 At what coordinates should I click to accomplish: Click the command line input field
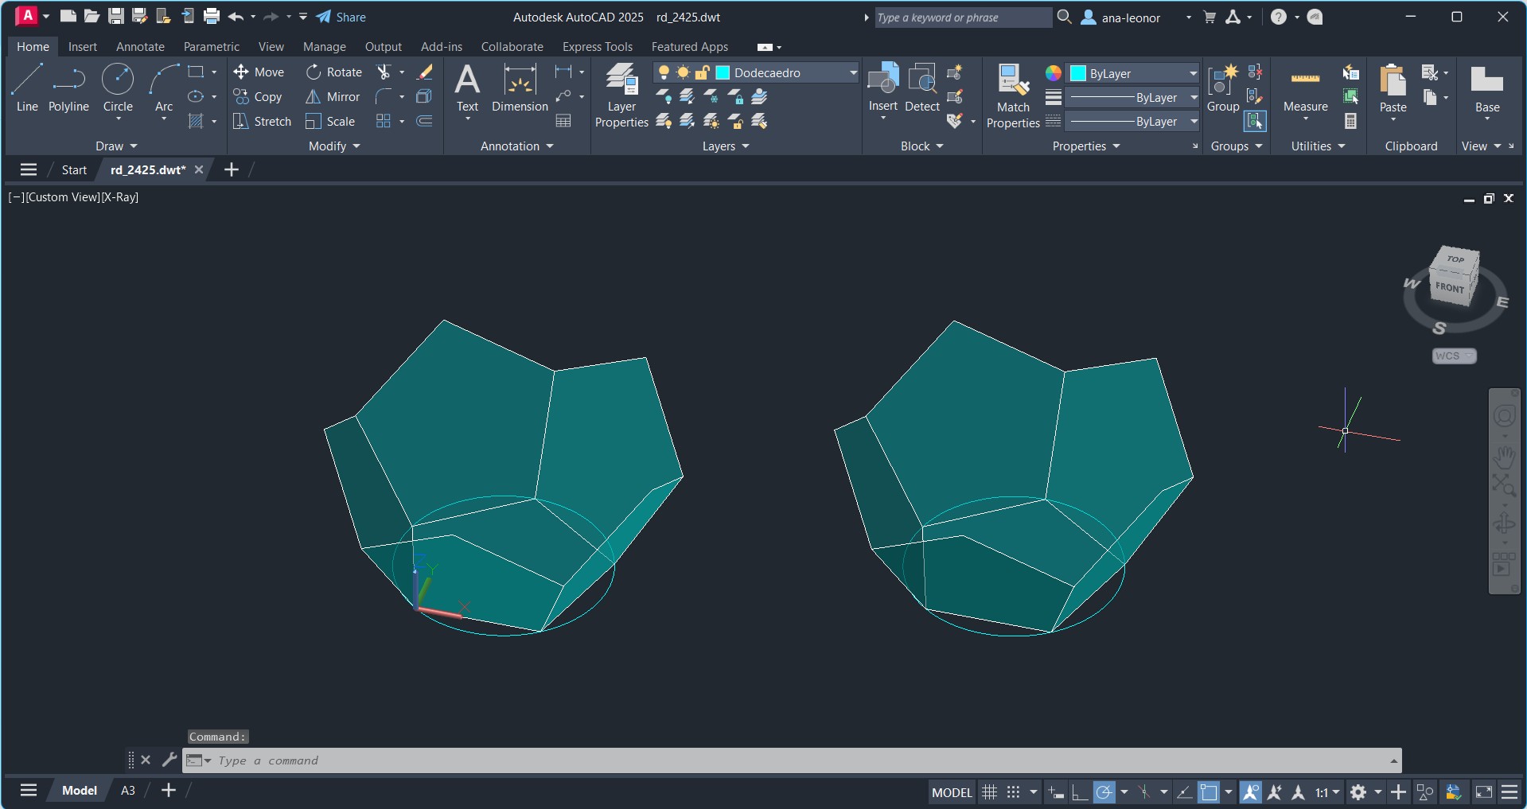716,761
